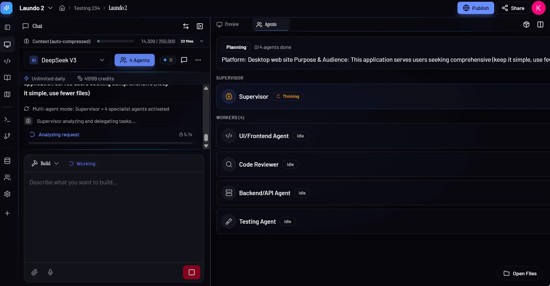Click the context usage progress bar
The height and width of the screenshot is (286, 550).
116,41
